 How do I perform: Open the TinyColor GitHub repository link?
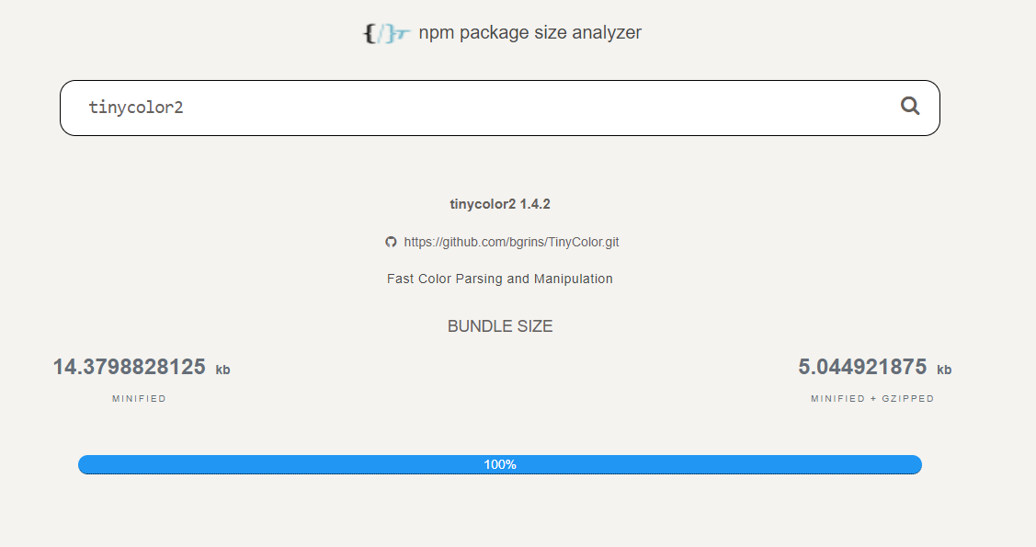(510, 242)
